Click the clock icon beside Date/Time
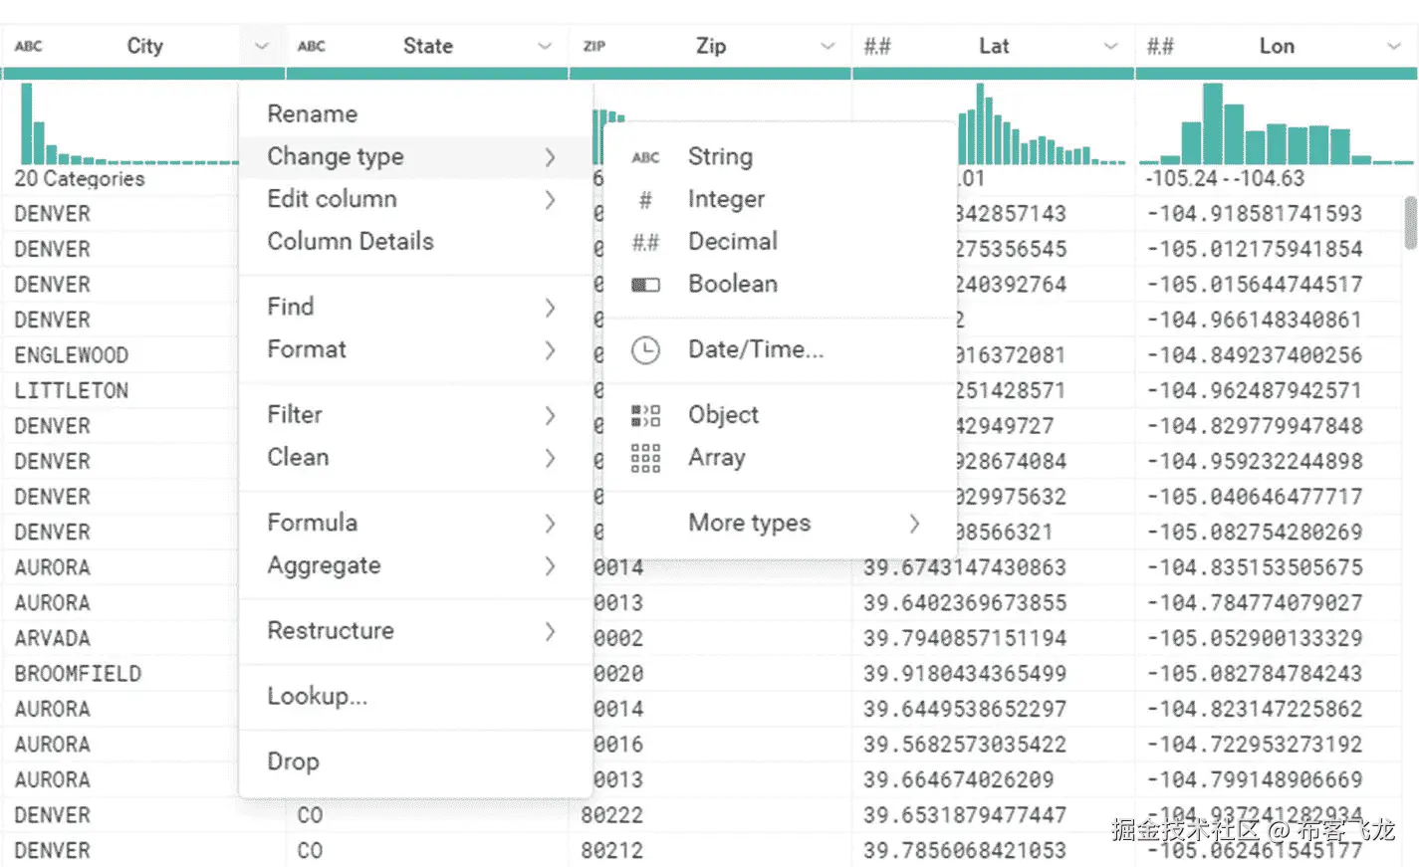 645,350
